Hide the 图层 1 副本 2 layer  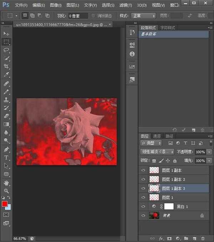click(x=143, y=179)
